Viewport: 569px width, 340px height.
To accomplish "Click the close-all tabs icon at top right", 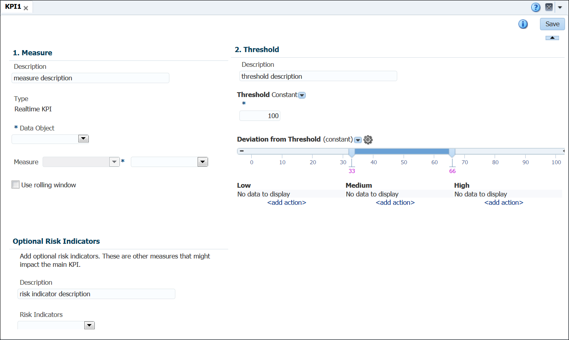I will [549, 7].
